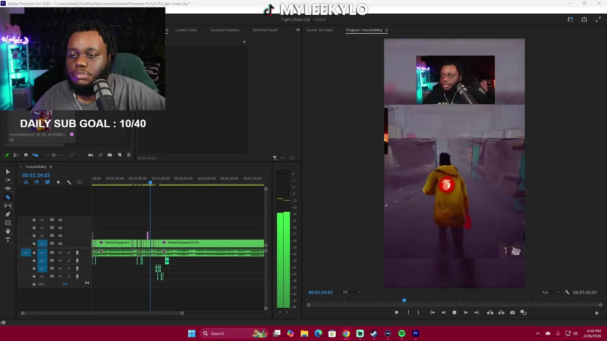Toggle V2 track lock
607x341 pixels.
(x=34, y=235)
